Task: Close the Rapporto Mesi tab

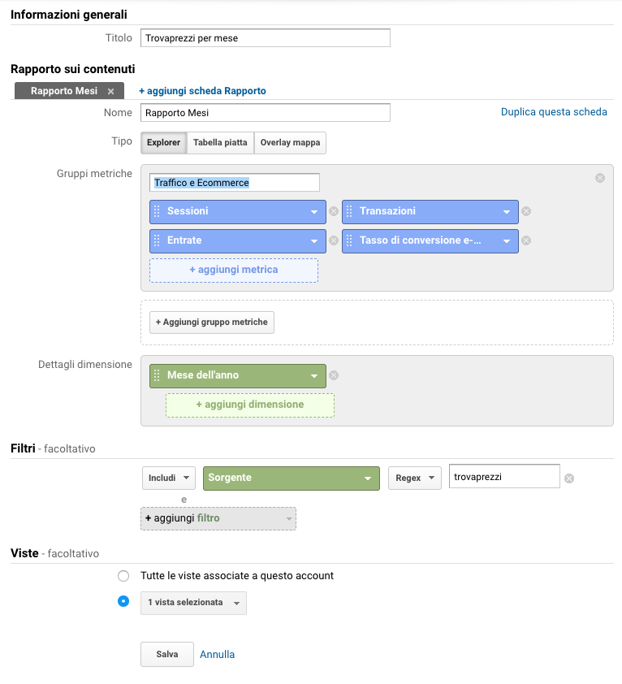Action: [110, 92]
